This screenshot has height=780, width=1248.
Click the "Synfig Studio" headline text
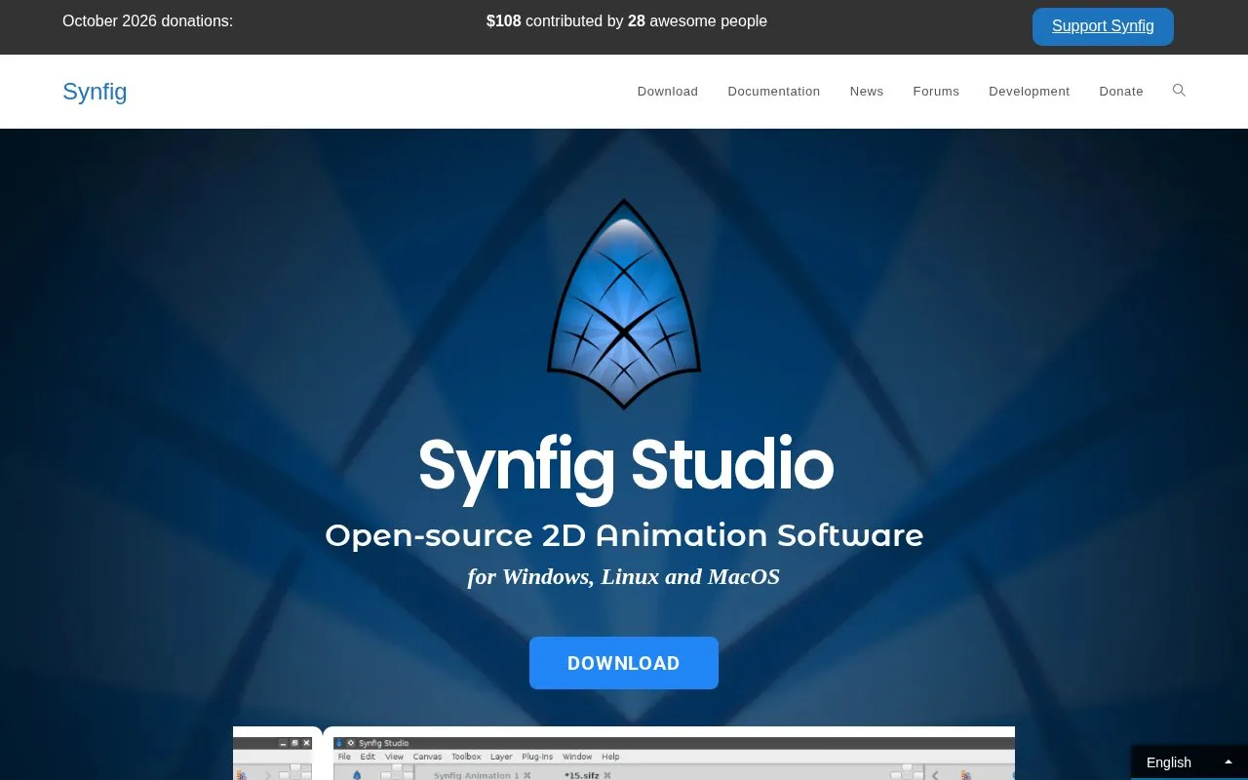click(626, 468)
